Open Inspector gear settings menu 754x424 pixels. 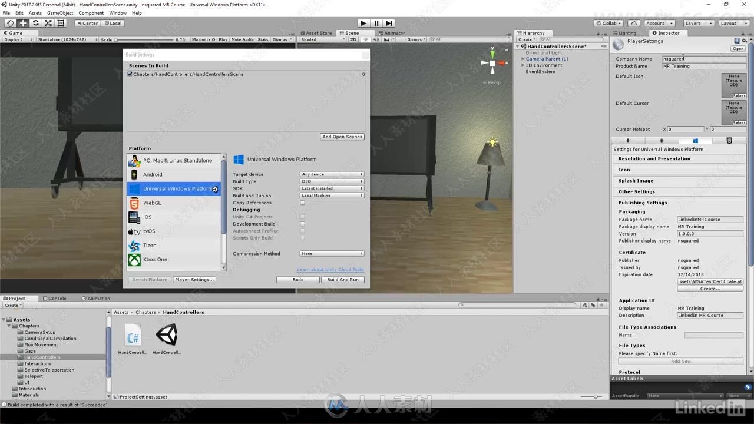(744, 41)
